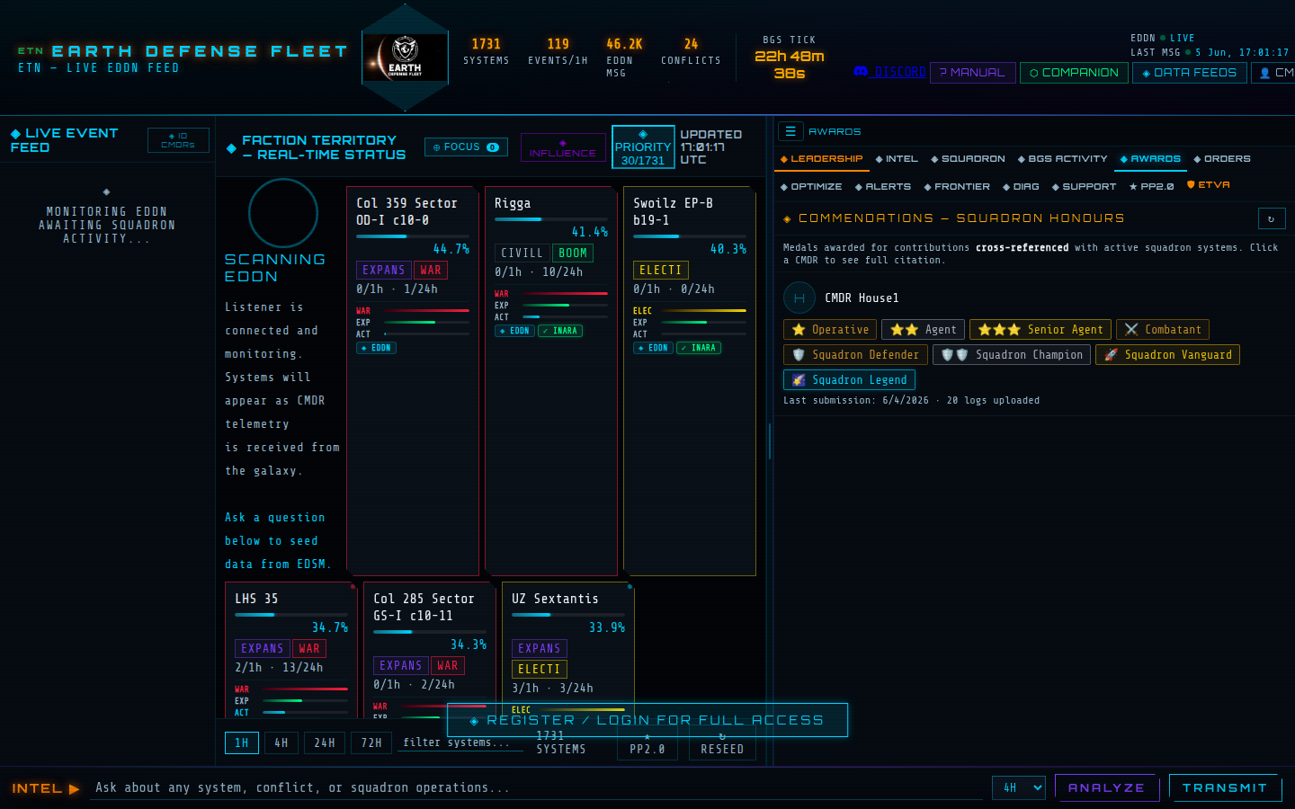Select the Agent two-star medal

coord(924,330)
